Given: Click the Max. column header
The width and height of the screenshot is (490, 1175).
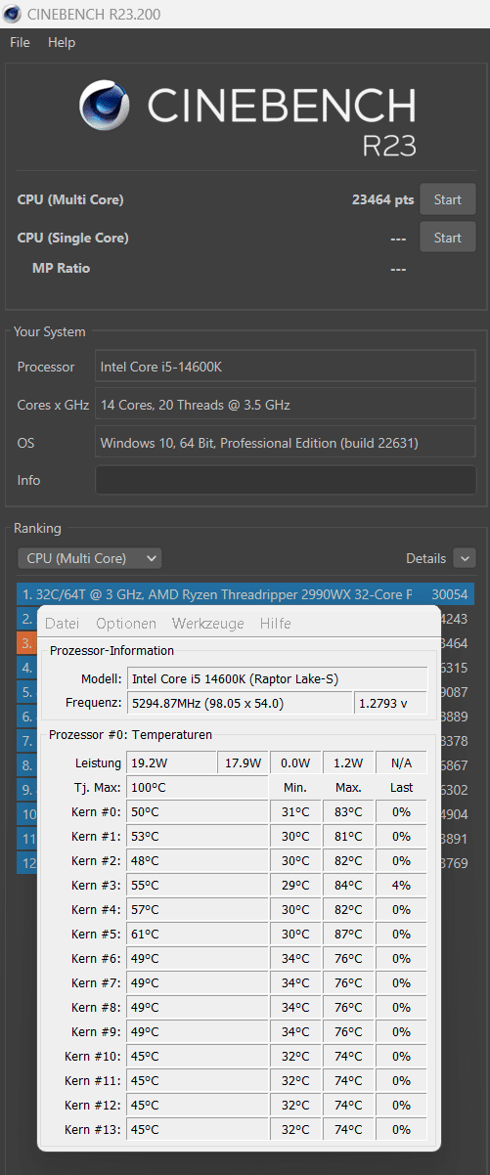Looking at the screenshot, I should pos(348,787).
